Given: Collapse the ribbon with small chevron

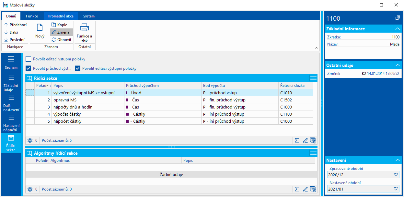Looking at the screenshot, I should click(316, 48).
